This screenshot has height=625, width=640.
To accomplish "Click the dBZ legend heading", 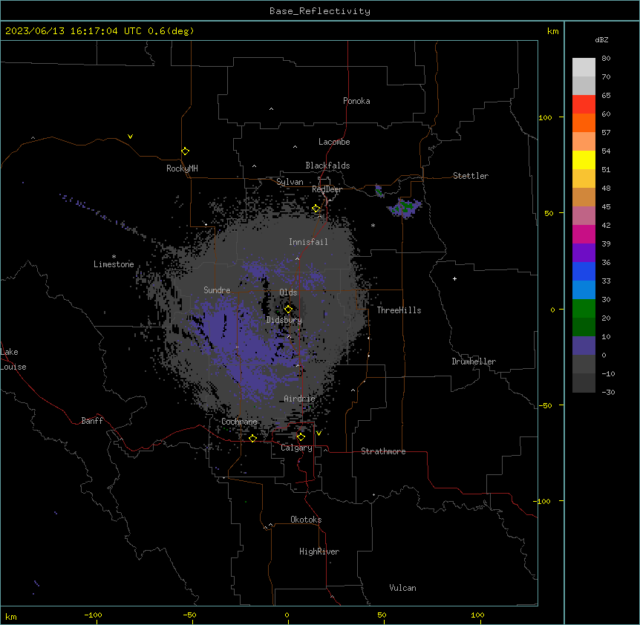I will [x=601, y=39].
